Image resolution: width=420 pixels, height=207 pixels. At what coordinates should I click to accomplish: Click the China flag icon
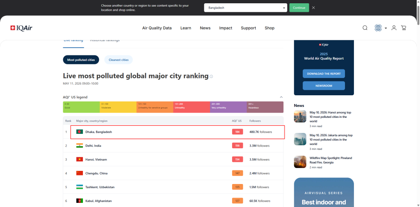[80, 173]
